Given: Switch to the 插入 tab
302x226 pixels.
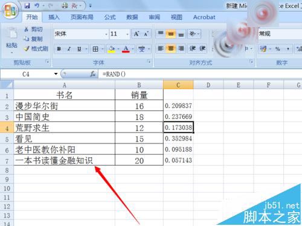Looking at the screenshot, I should click(x=54, y=17).
